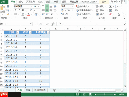Click the Cut scissors icon
This screenshot has width=129, height=97.
(x=8, y=6)
